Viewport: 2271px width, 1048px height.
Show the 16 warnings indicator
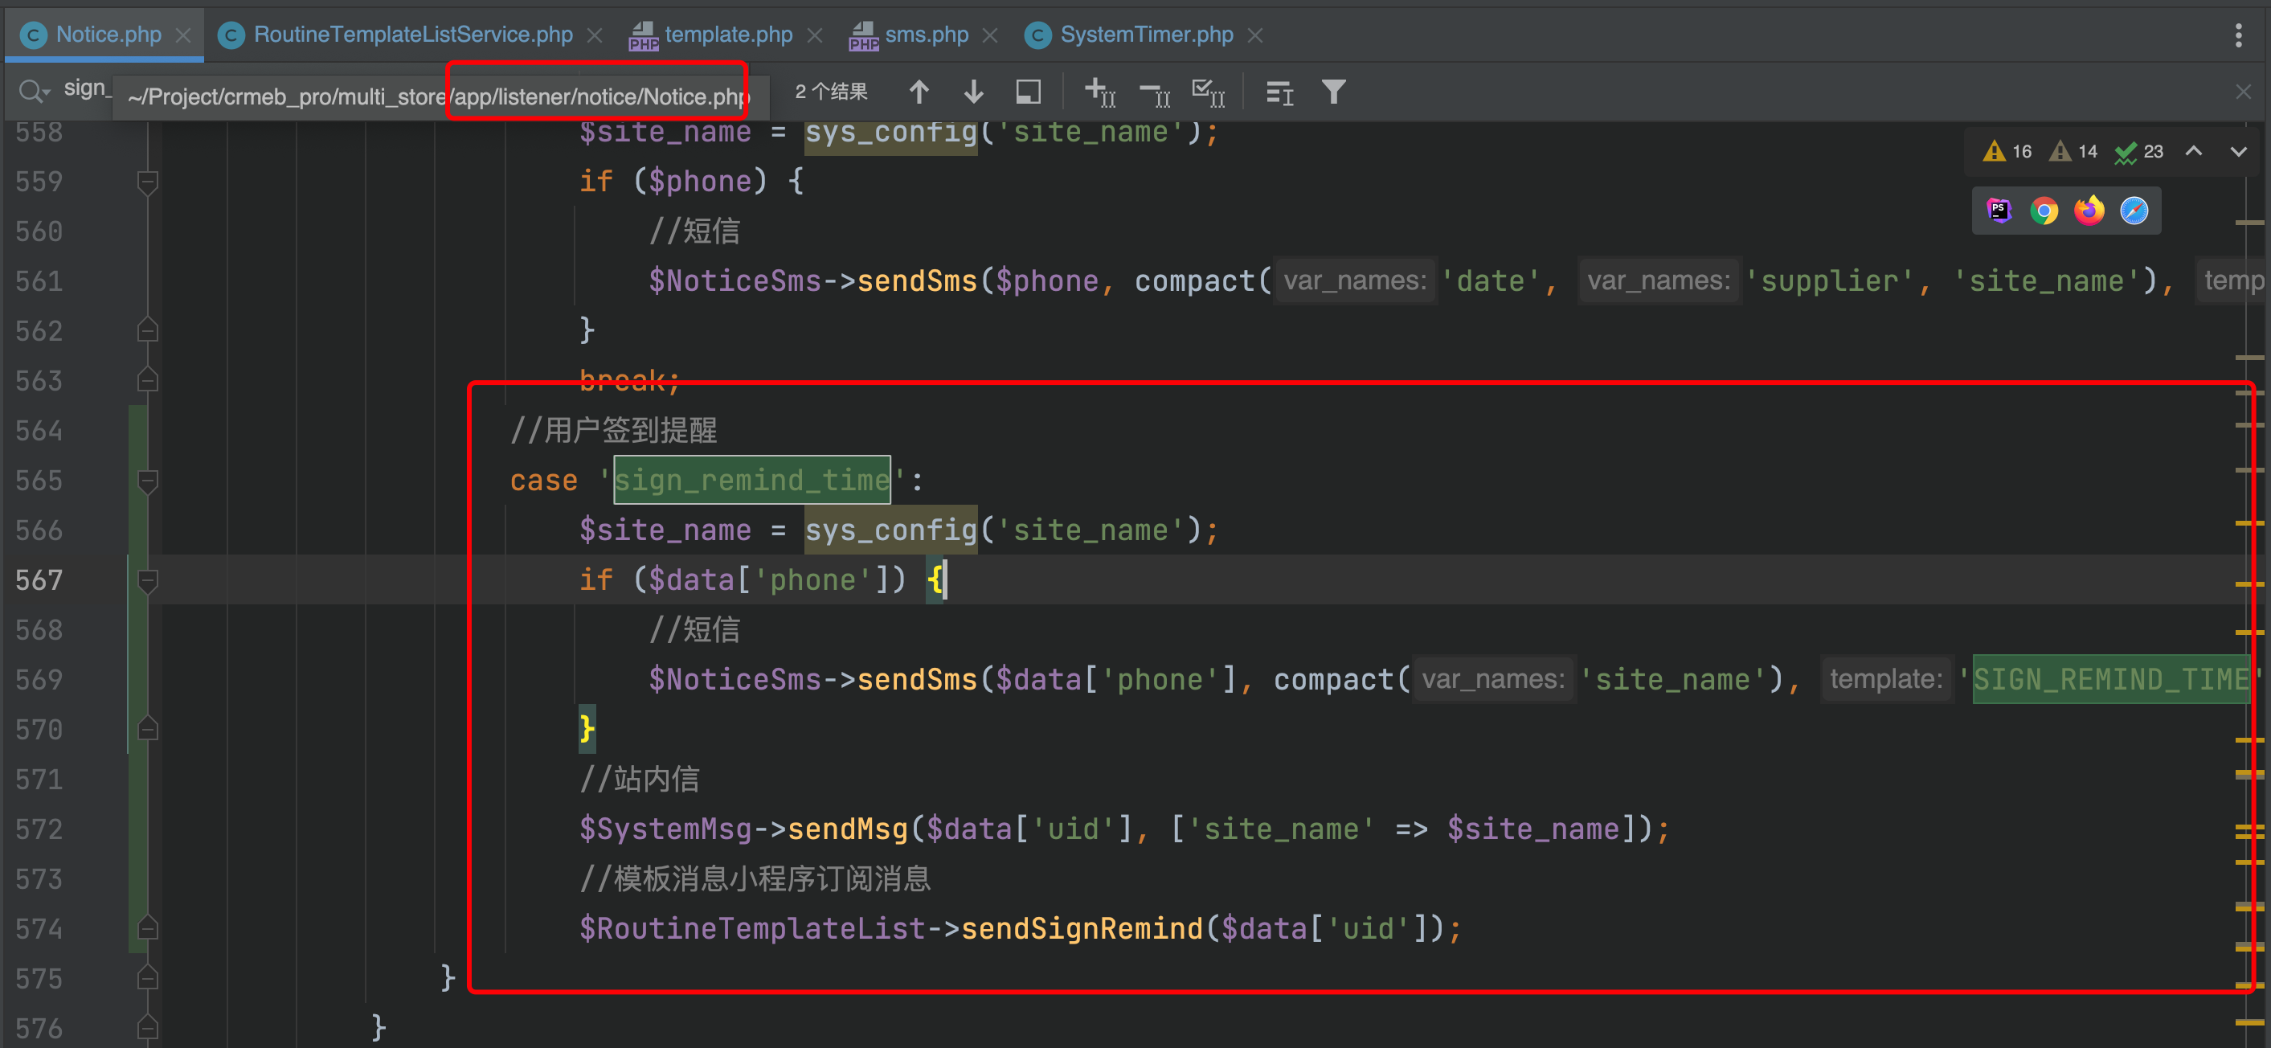(2007, 152)
